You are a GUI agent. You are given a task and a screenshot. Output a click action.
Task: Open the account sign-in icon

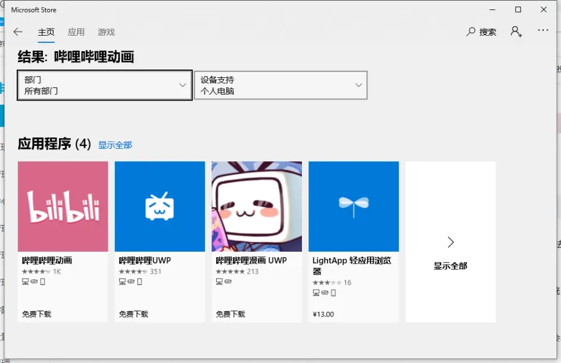pyautogui.click(x=516, y=32)
